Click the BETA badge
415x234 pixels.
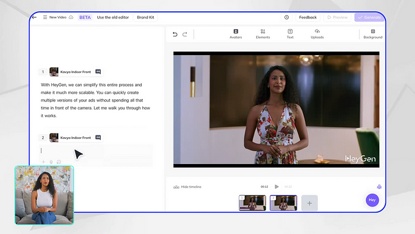(85, 17)
